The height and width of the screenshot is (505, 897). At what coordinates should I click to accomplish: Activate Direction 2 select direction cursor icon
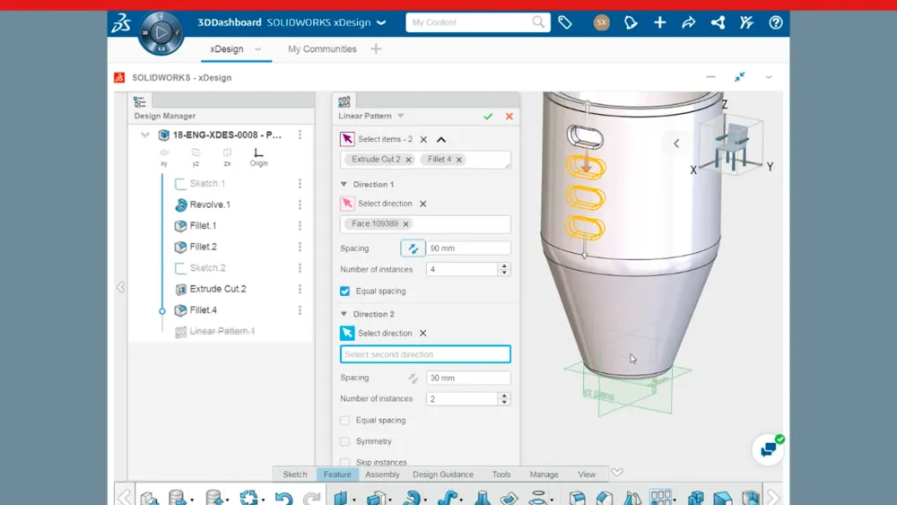point(346,333)
